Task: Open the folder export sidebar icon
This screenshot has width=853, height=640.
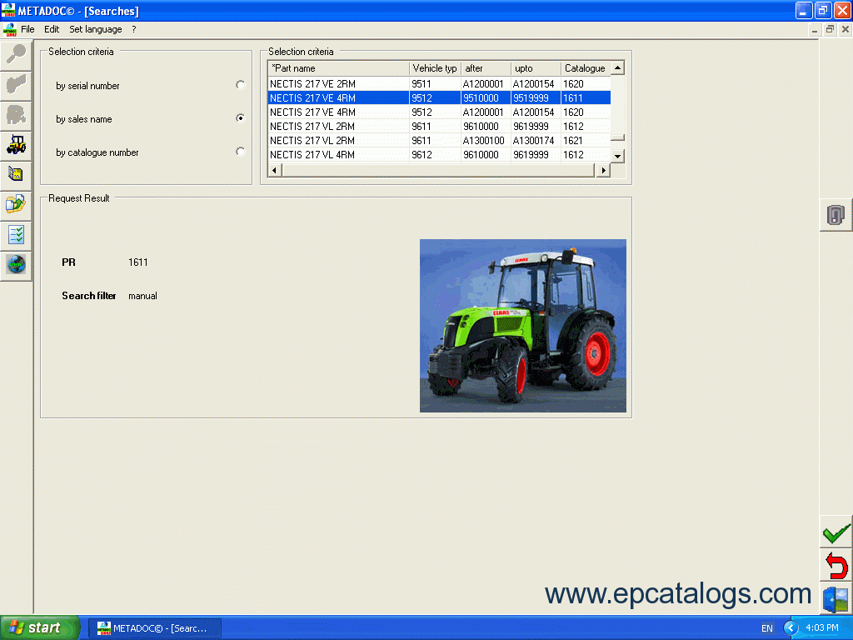Action: click(16, 205)
